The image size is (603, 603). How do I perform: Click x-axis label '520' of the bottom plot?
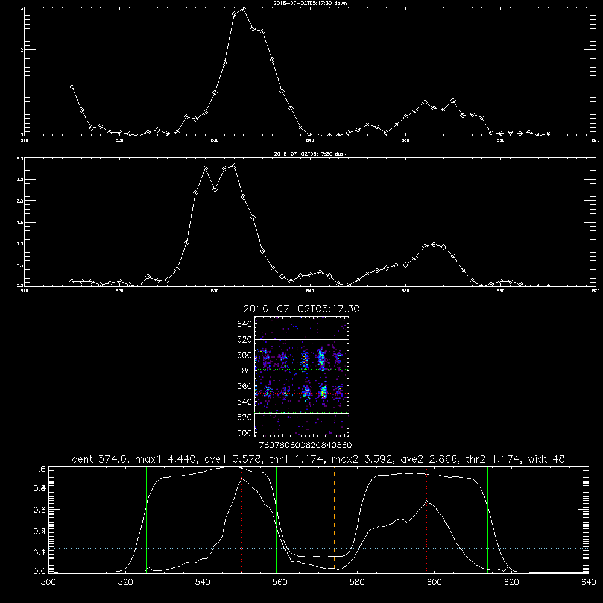[x=125, y=582]
